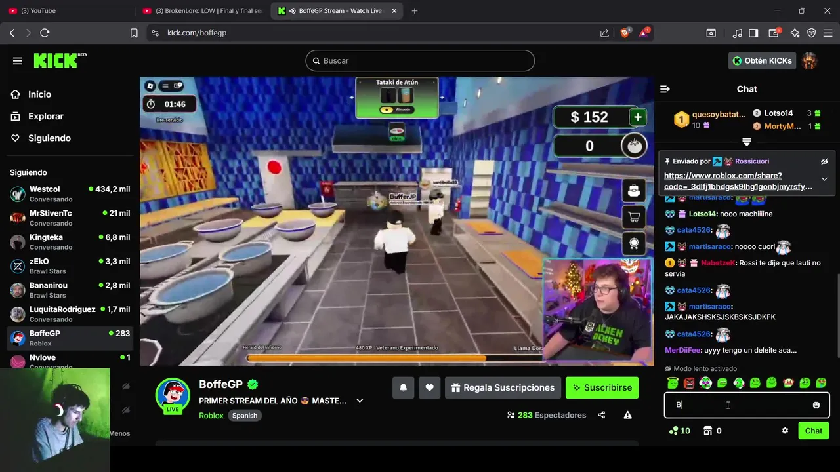Open the Roblox category link
840x472 pixels.
click(x=211, y=416)
